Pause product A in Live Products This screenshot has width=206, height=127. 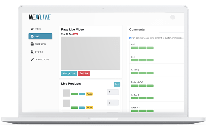pos(89,94)
